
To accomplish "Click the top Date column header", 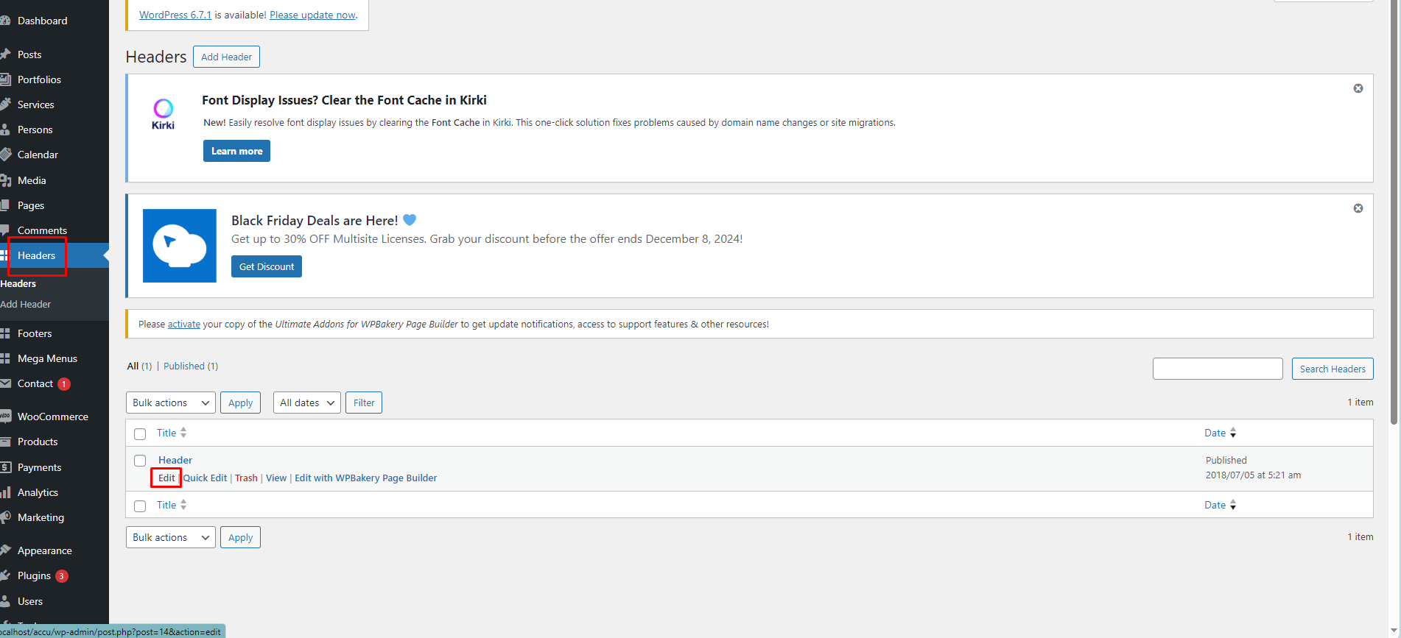I will [x=1215, y=433].
